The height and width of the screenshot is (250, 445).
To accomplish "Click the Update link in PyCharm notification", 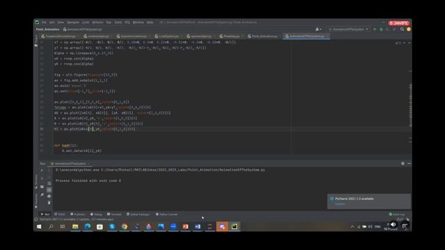I will (340, 203).
